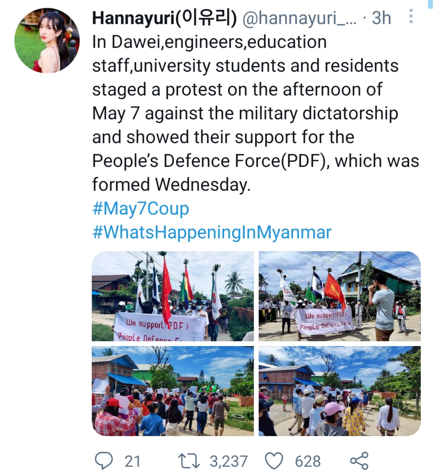This screenshot has width=435, height=474.
Task: Open the bottom-right photo of protesters walking
Action: [x=340, y=391]
